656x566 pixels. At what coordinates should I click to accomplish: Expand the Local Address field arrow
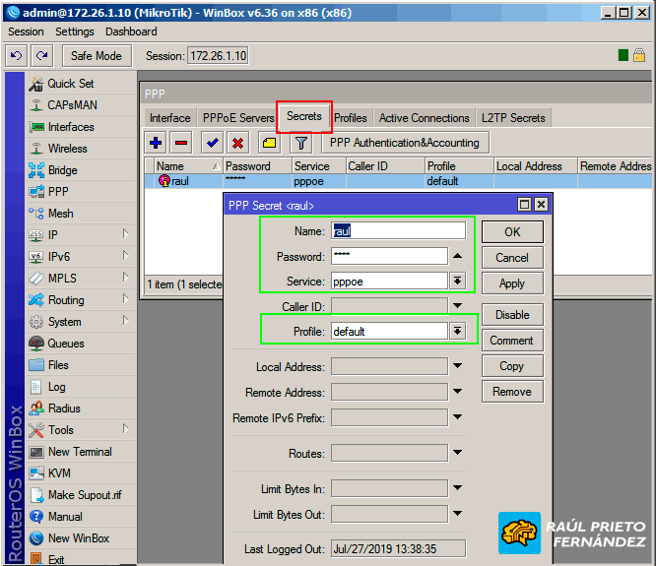[457, 367]
